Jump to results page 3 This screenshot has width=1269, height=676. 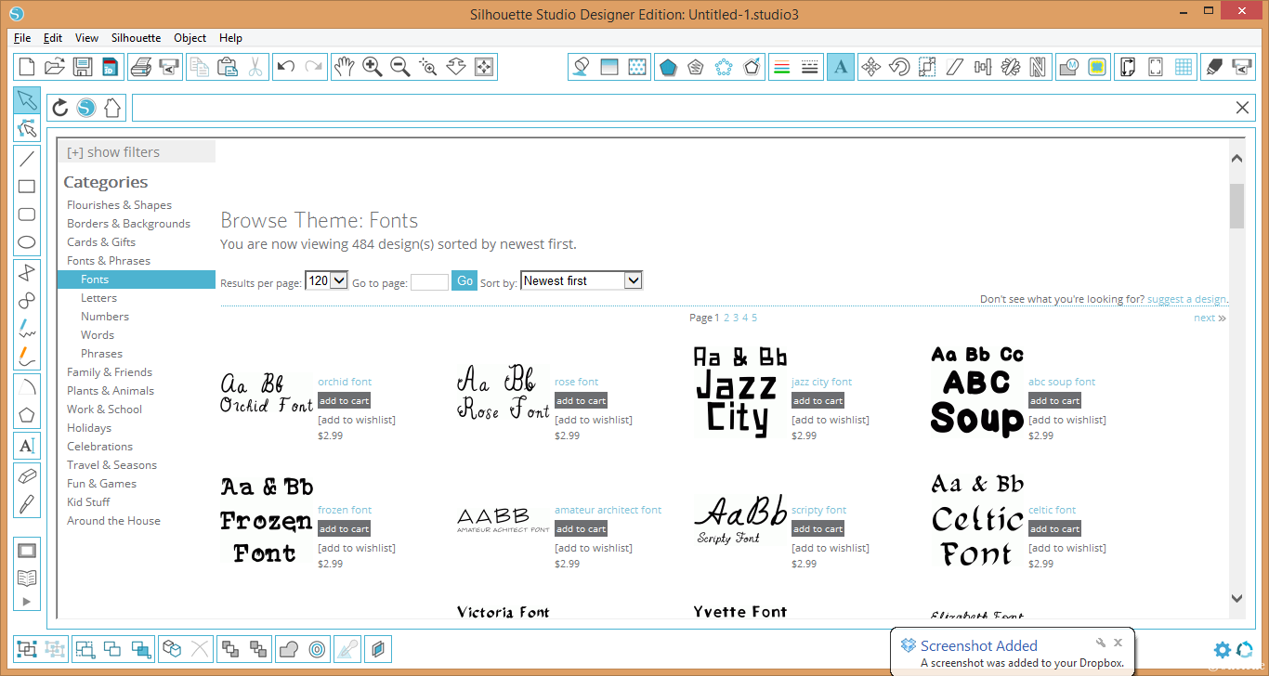736,318
